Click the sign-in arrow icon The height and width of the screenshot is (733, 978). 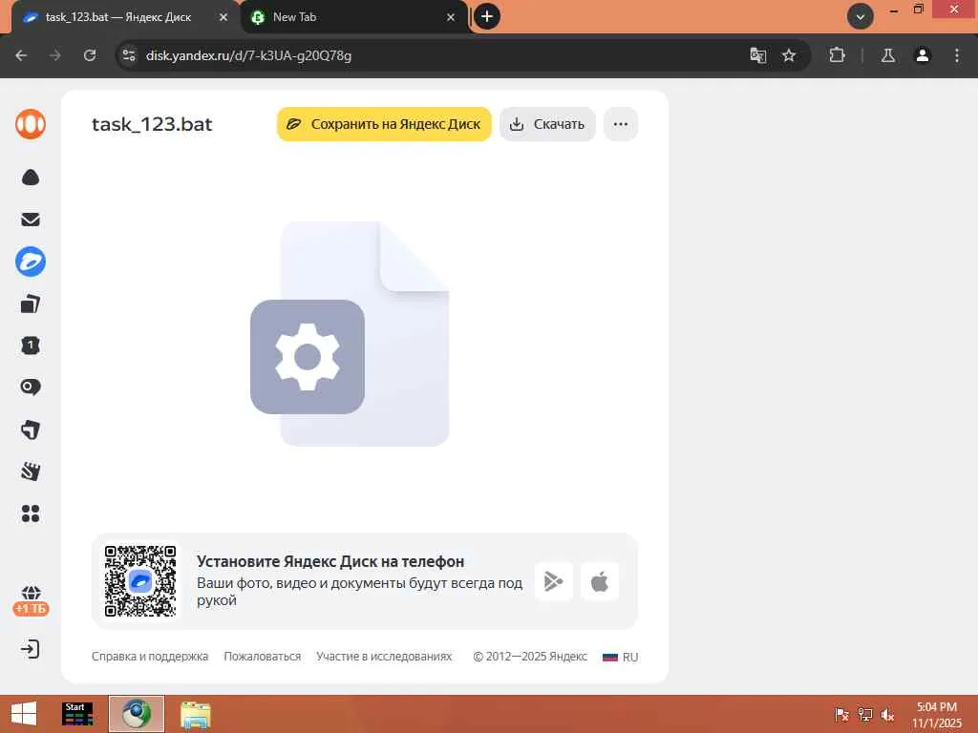[x=31, y=649]
